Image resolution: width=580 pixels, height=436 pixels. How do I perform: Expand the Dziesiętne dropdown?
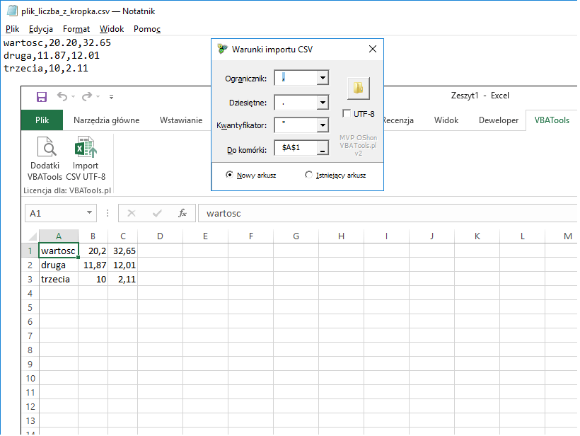click(x=323, y=103)
